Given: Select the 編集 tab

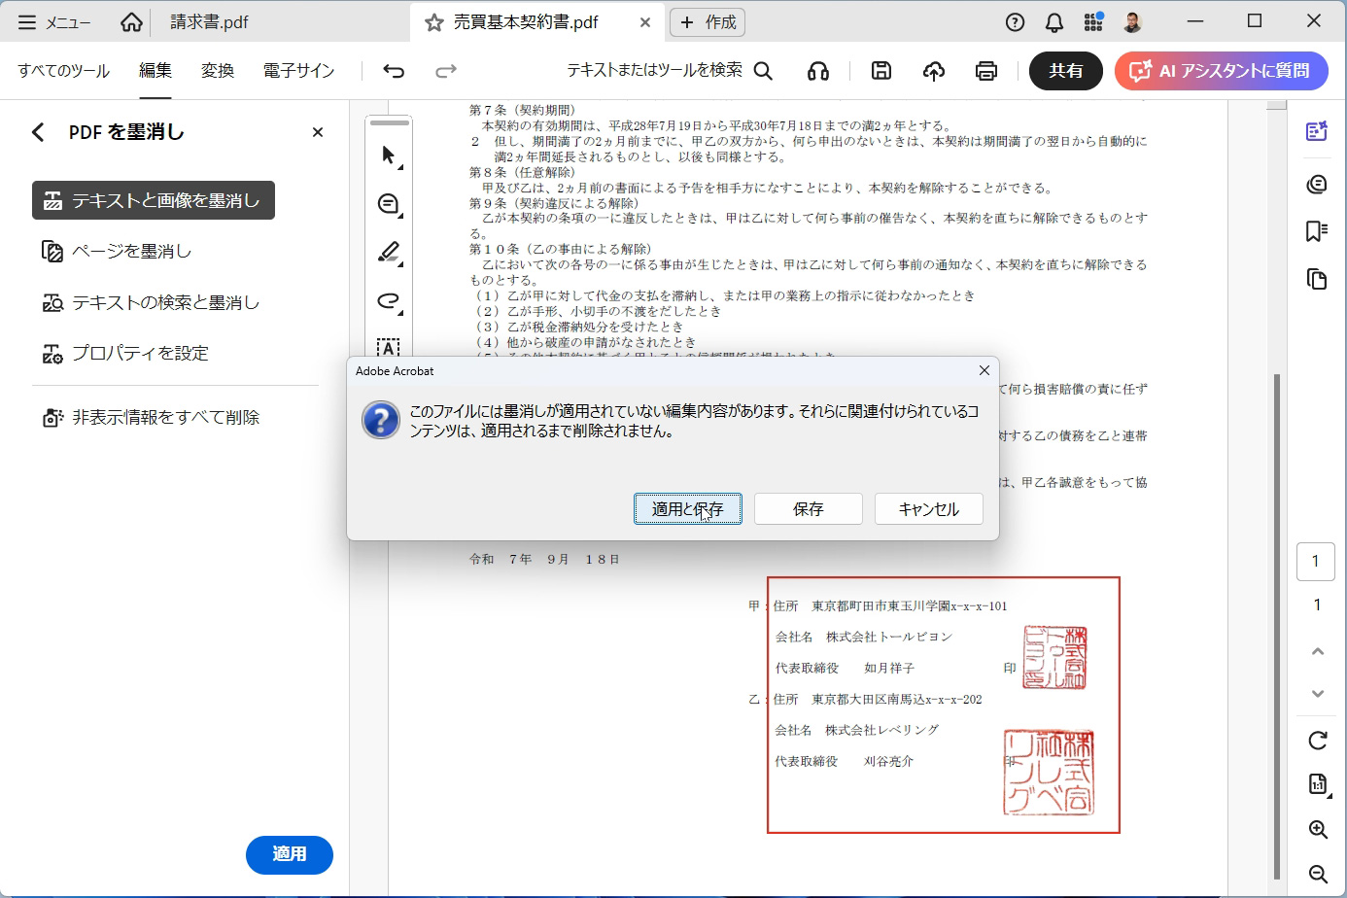Looking at the screenshot, I should pyautogui.click(x=155, y=71).
